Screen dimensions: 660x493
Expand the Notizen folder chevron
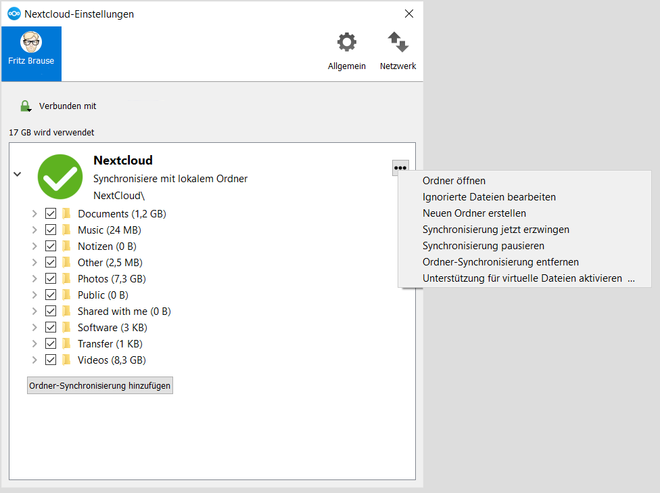pyautogui.click(x=34, y=246)
